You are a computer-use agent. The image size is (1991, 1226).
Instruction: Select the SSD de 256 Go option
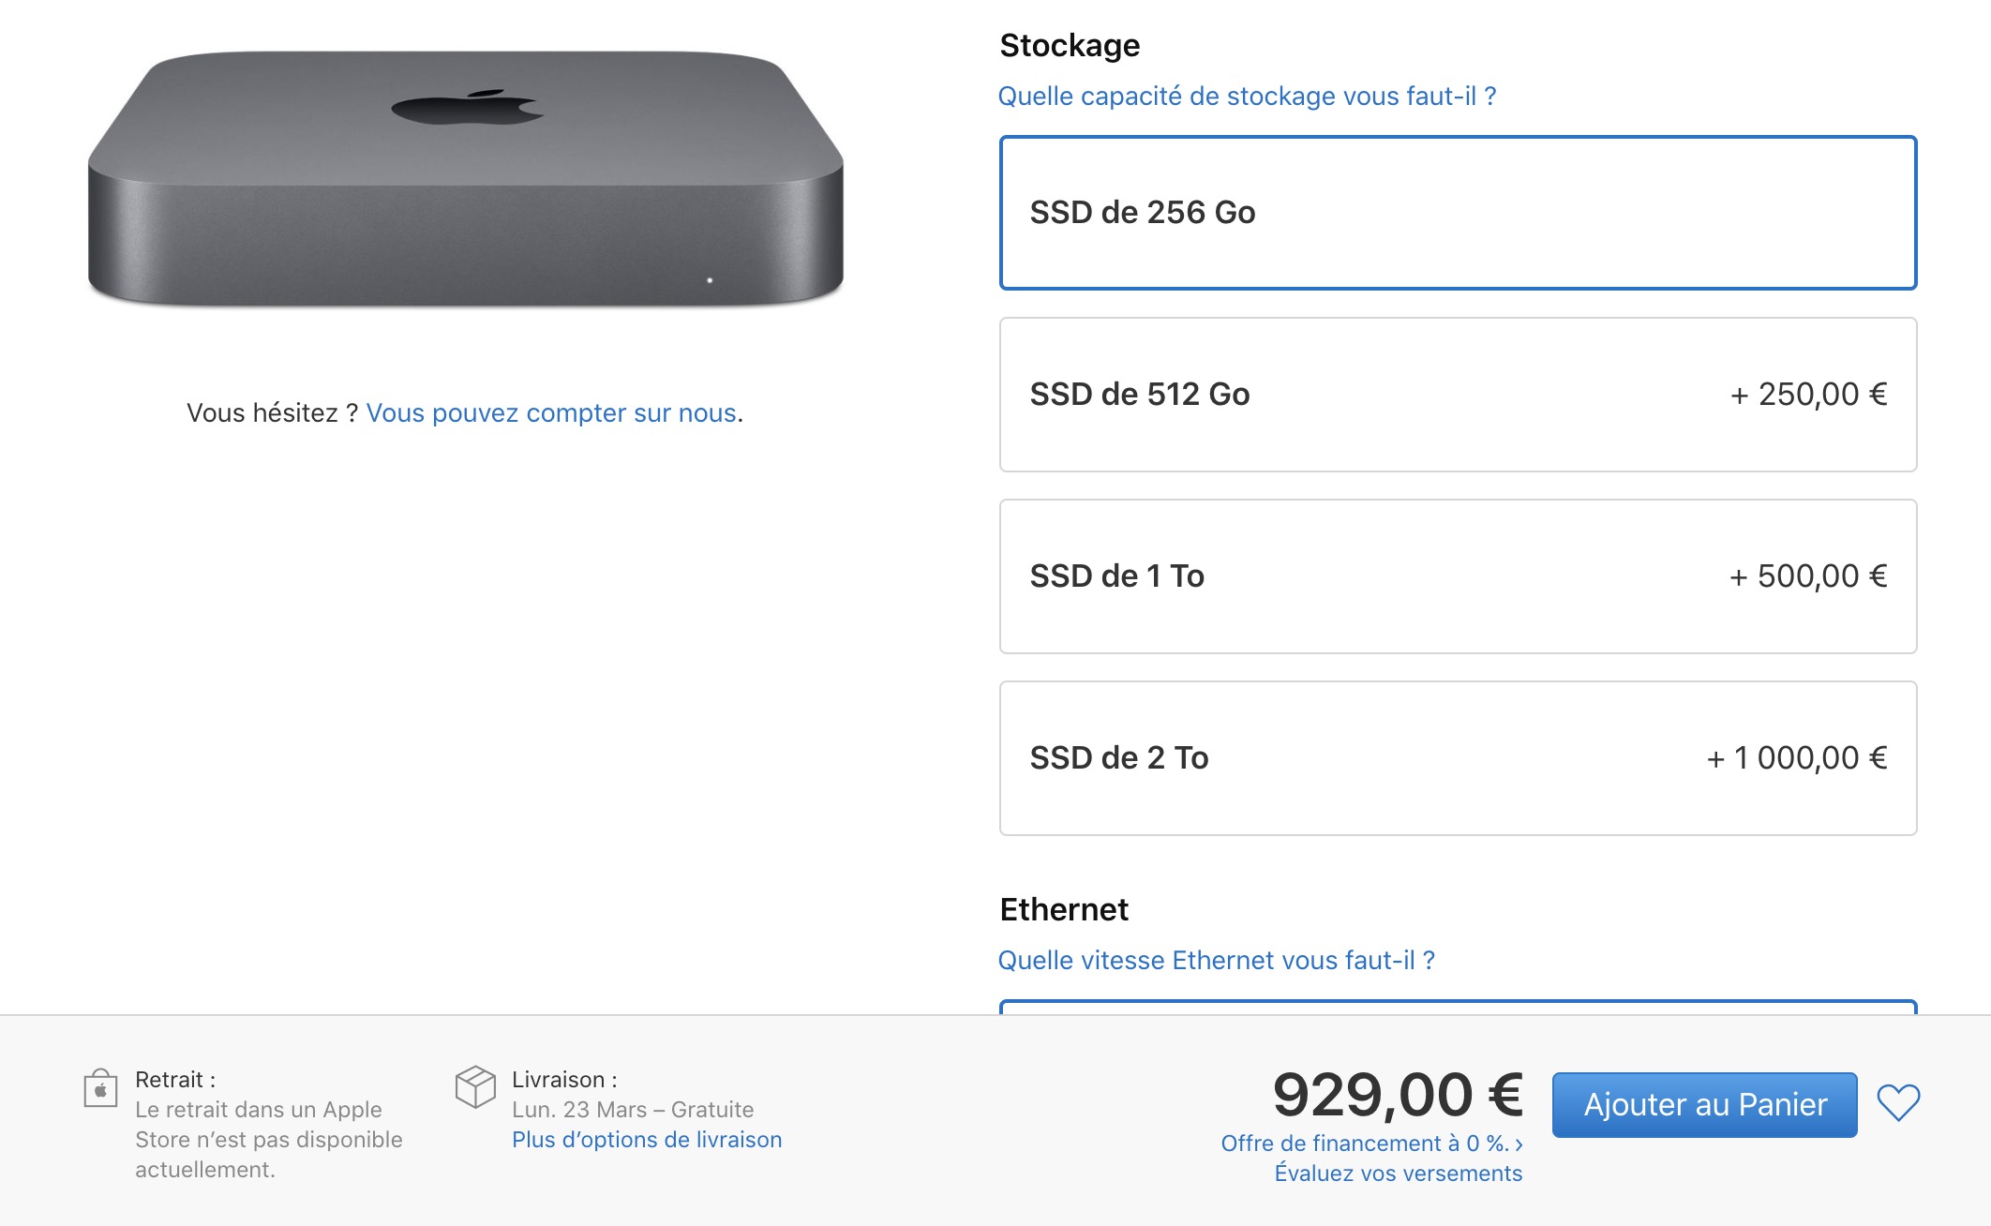(x=1458, y=213)
